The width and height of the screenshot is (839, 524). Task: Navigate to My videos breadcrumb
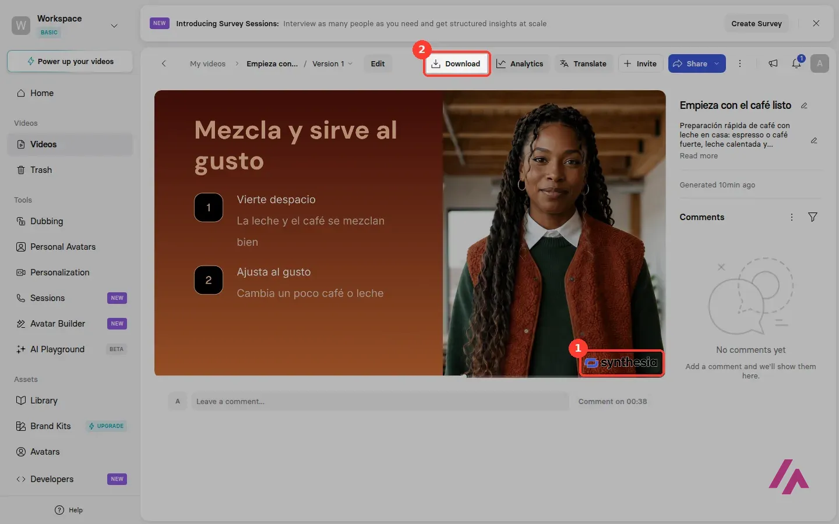pyautogui.click(x=207, y=64)
